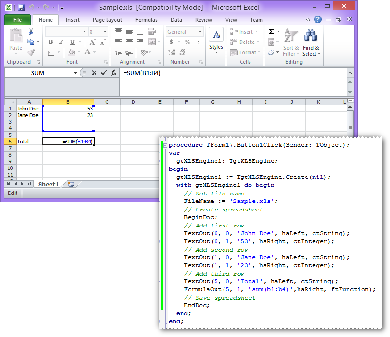Click Insert in the Cells group
The height and width of the screenshot is (337, 390).
tap(244, 32)
